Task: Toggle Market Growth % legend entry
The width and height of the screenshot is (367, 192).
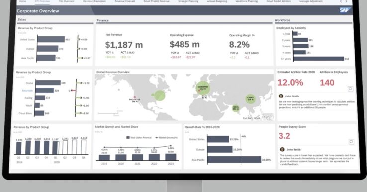Action: coord(167,138)
